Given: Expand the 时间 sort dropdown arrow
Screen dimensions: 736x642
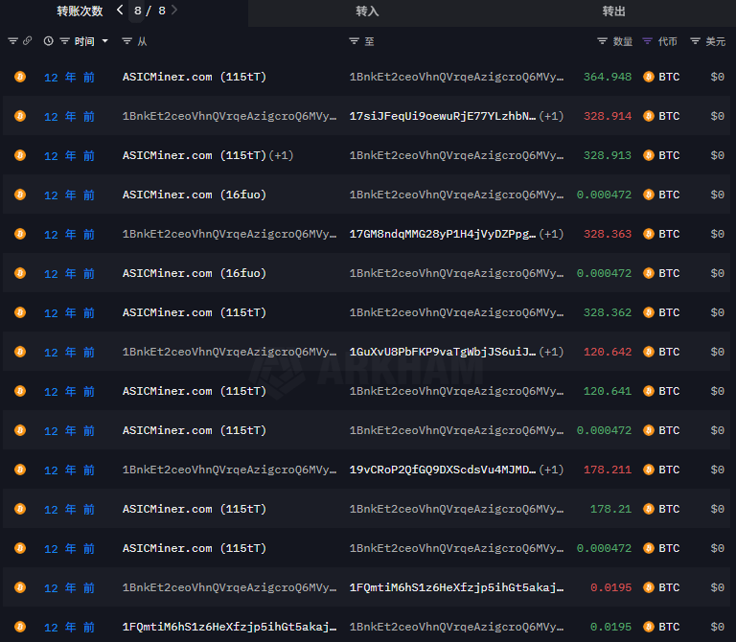Looking at the screenshot, I should pyautogui.click(x=105, y=41).
